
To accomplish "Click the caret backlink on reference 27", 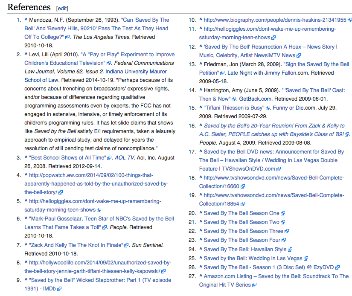I will pyautogui.click(x=201, y=276).
